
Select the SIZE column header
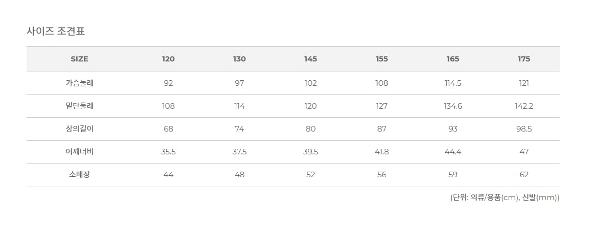pyautogui.click(x=79, y=59)
